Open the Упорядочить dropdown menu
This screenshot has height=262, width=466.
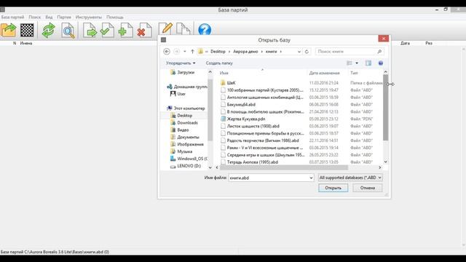(181, 63)
